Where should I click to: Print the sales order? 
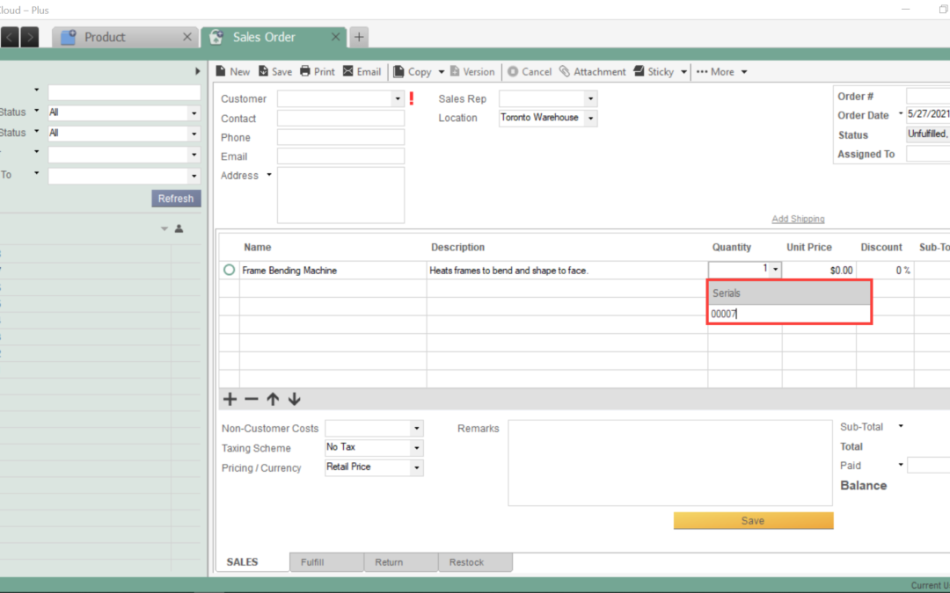click(305, 72)
